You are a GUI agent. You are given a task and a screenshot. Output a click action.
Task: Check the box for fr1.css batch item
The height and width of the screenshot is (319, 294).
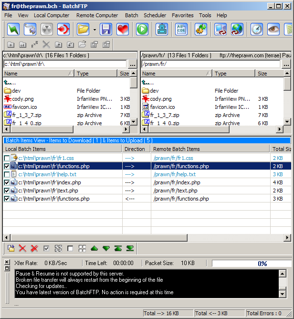(x=7, y=158)
